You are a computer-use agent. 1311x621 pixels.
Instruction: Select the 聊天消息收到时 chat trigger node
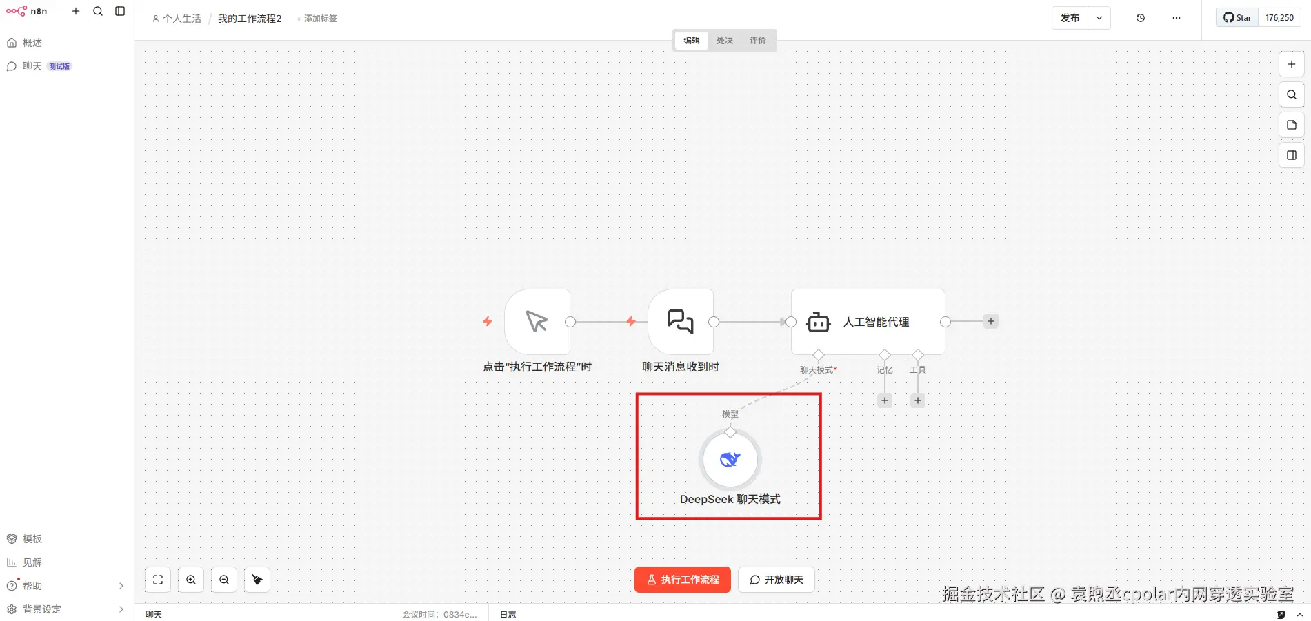pos(681,322)
